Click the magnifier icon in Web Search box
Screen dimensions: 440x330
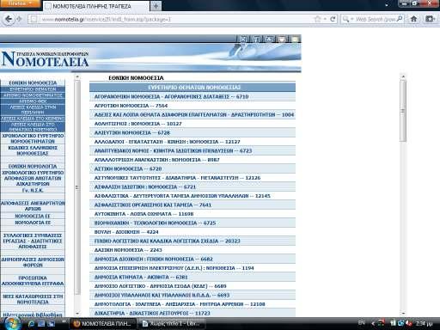pyautogui.click(x=400, y=19)
